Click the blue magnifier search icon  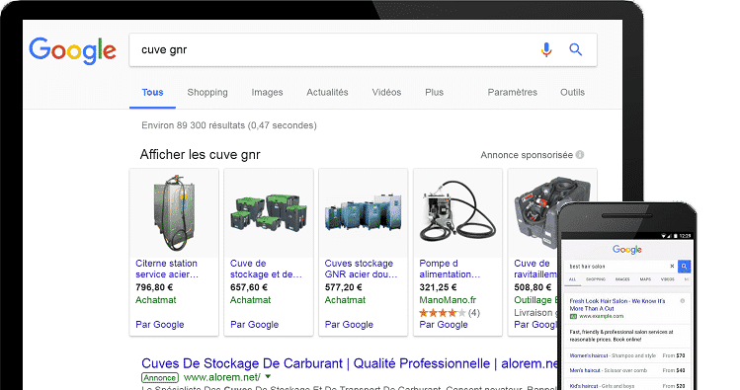point(575,49)
